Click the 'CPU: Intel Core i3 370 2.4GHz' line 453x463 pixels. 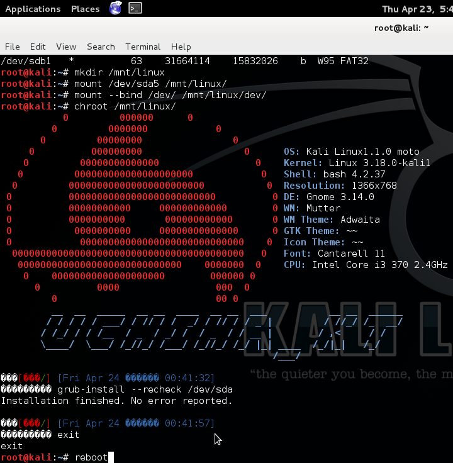tap(366, 265)
